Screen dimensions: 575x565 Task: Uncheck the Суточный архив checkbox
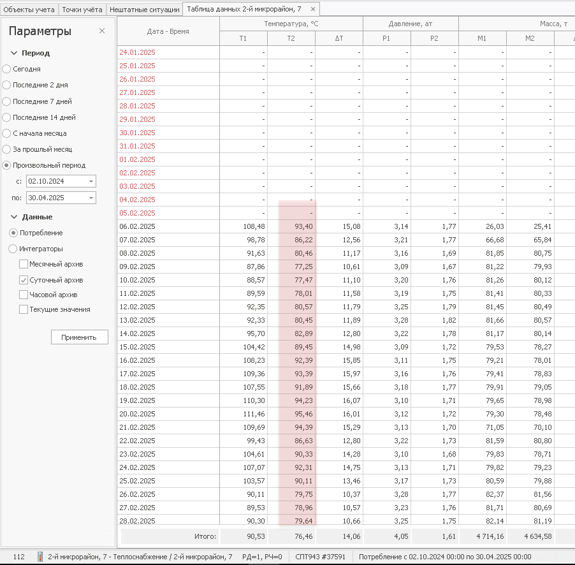[x=24, y=280]
